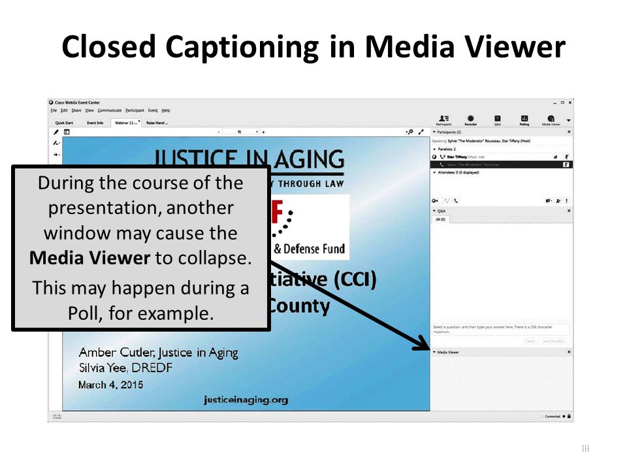Click the Speaking indicator text line

[481, 141]
